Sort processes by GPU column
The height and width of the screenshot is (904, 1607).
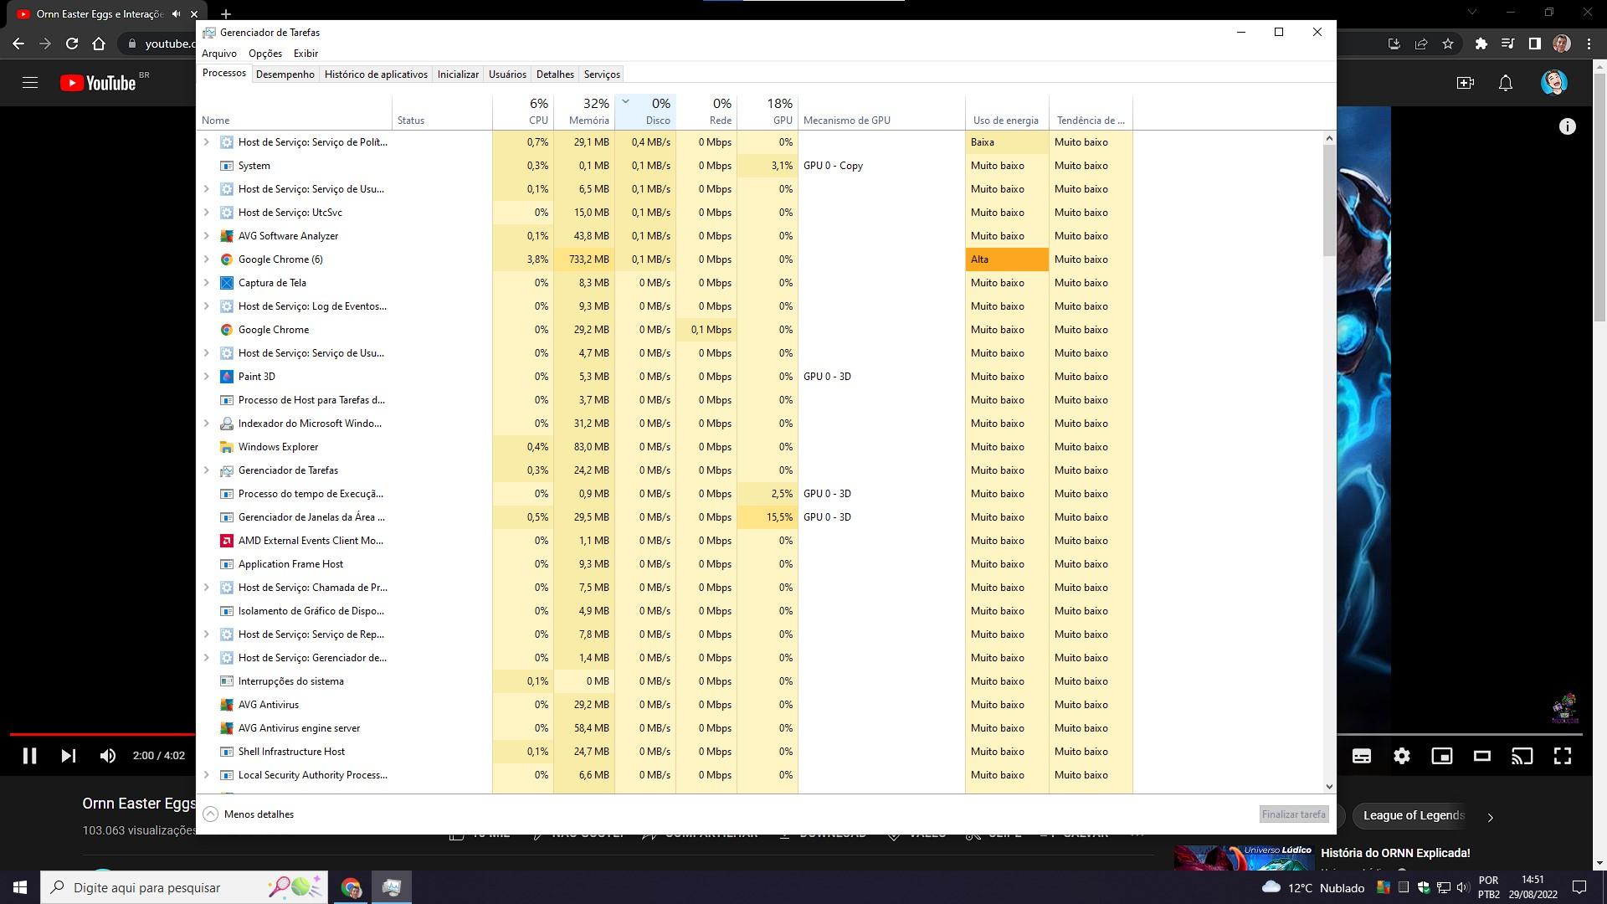coord(768,111)
